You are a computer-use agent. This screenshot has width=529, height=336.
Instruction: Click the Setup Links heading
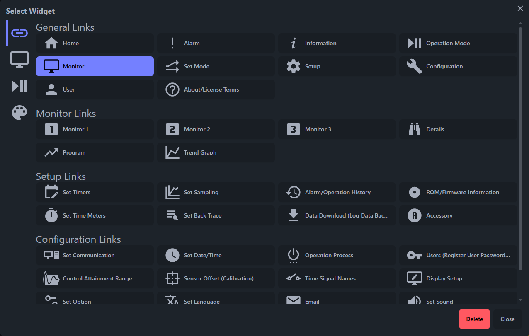pos(61,176)
